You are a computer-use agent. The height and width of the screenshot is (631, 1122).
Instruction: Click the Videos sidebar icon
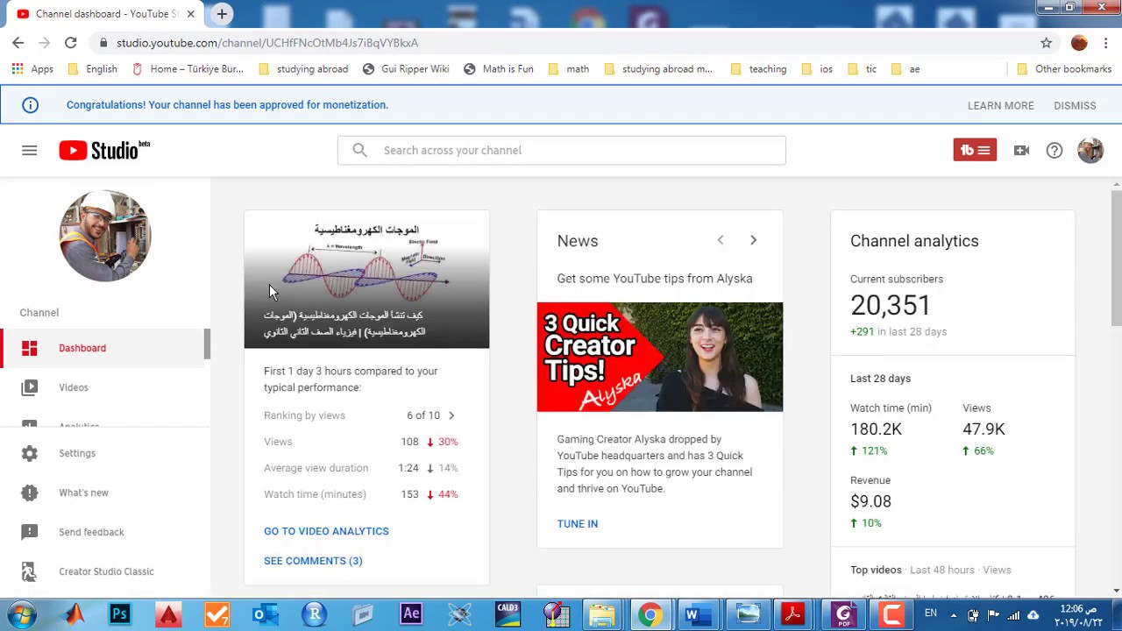[x=30, y=387]
